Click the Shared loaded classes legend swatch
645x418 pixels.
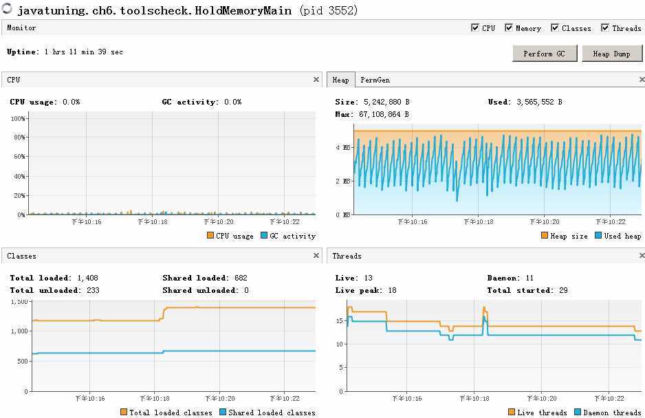[223, 412]
